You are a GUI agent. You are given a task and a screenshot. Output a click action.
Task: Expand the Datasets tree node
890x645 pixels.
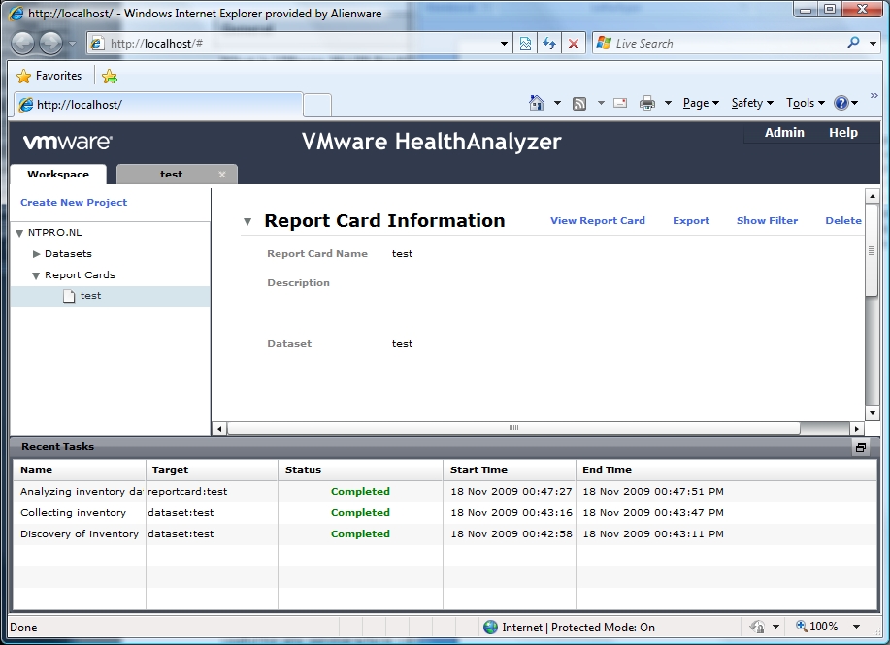(36, 254)
